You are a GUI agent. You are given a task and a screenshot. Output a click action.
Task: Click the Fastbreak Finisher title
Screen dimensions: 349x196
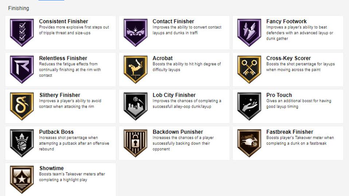pos(290,132)
